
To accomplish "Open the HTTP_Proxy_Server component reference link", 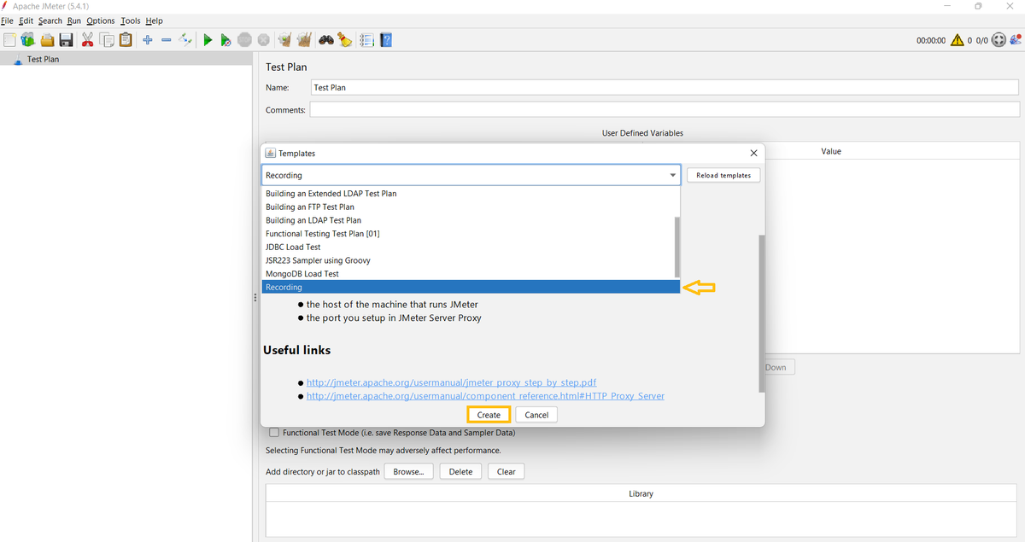I will coord(485,396).
